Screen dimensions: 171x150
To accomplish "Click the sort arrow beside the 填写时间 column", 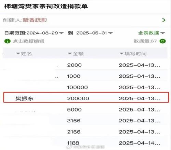I will (121, 54).
